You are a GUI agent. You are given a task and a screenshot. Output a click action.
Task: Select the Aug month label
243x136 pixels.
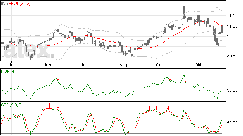click(x=123, y=65)
